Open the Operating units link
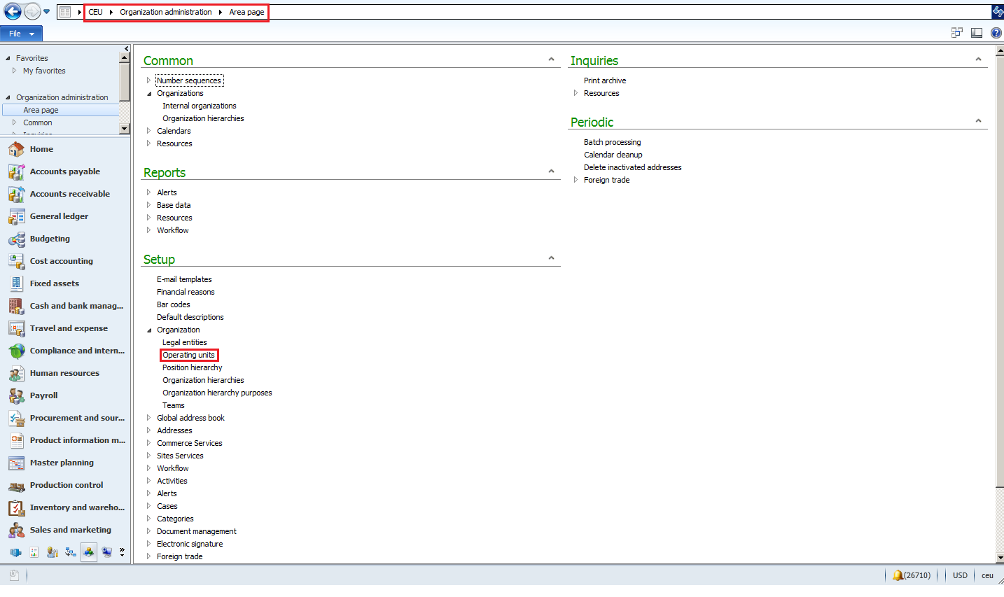1004x597 pixels. [189, 355]
